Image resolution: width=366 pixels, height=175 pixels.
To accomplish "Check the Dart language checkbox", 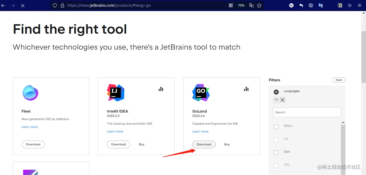I will (x=276, y=152).
